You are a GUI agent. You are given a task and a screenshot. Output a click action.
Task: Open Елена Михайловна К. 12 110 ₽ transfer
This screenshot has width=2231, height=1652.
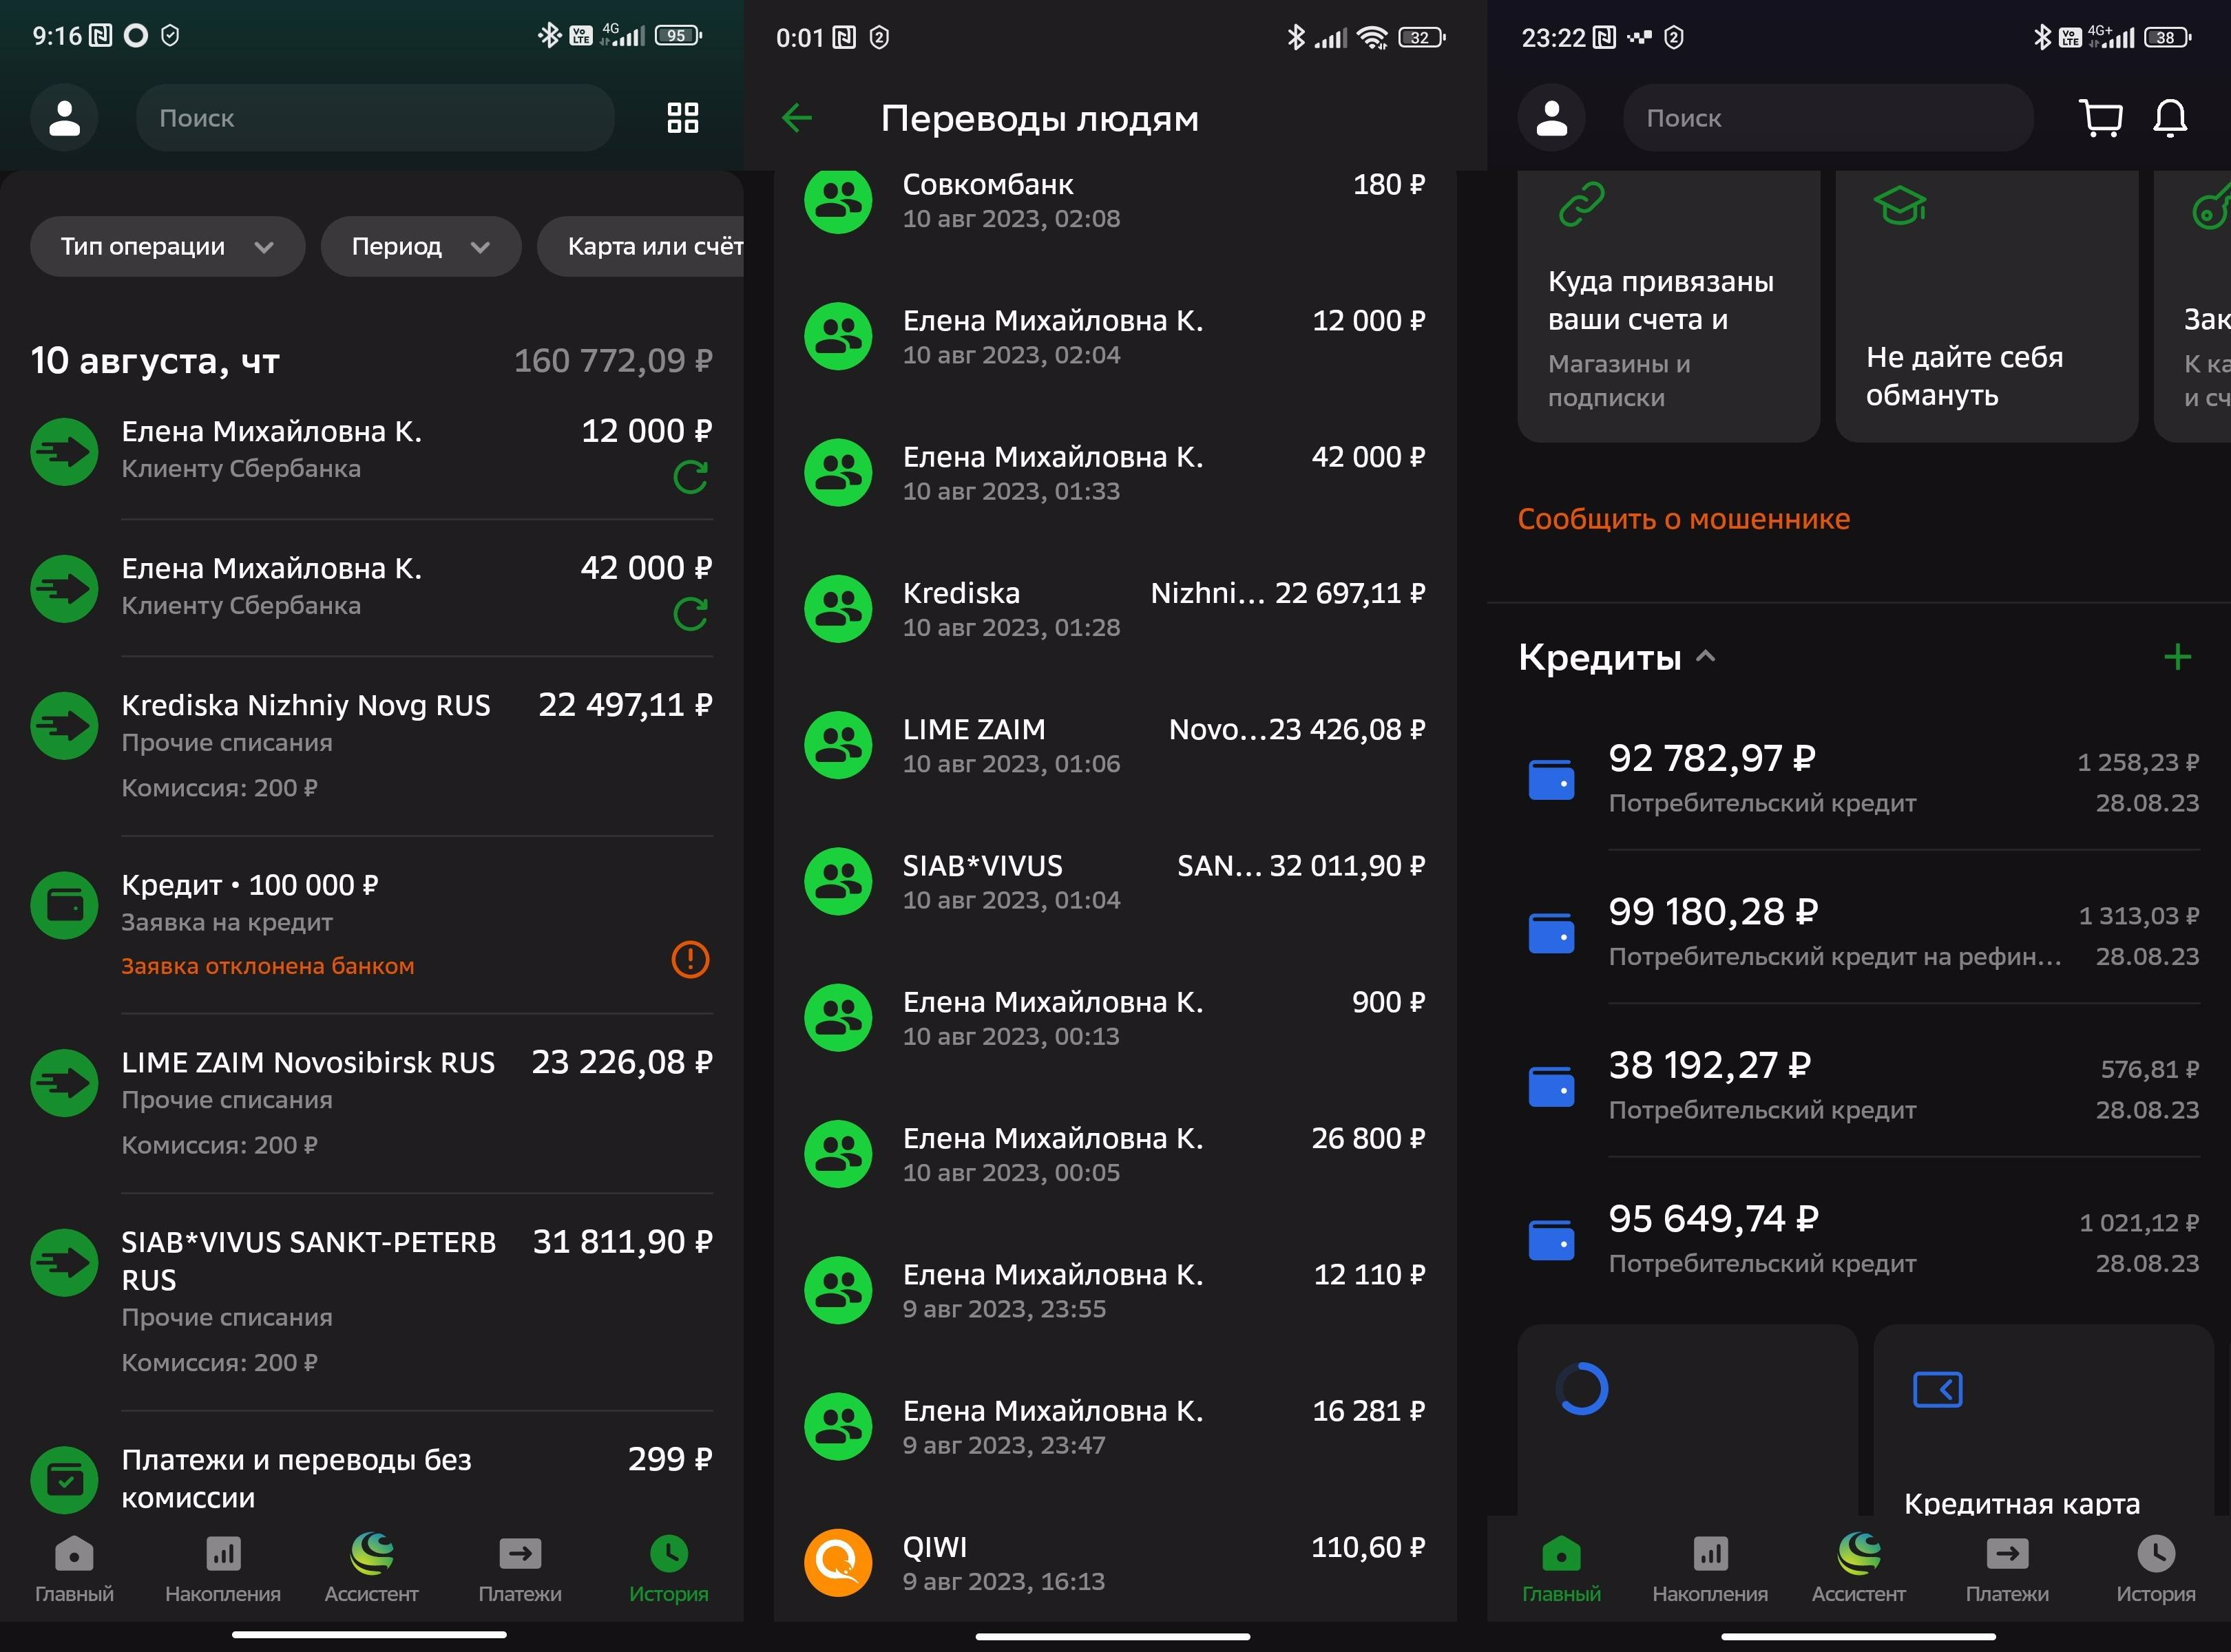(x=1115, y=1290)
